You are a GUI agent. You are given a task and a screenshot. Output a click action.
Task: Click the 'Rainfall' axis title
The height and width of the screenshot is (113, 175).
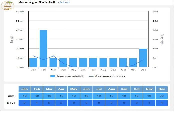[12, 39]
